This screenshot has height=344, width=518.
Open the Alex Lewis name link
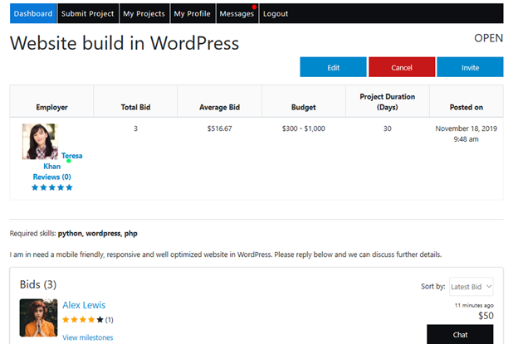pos(84,305)
